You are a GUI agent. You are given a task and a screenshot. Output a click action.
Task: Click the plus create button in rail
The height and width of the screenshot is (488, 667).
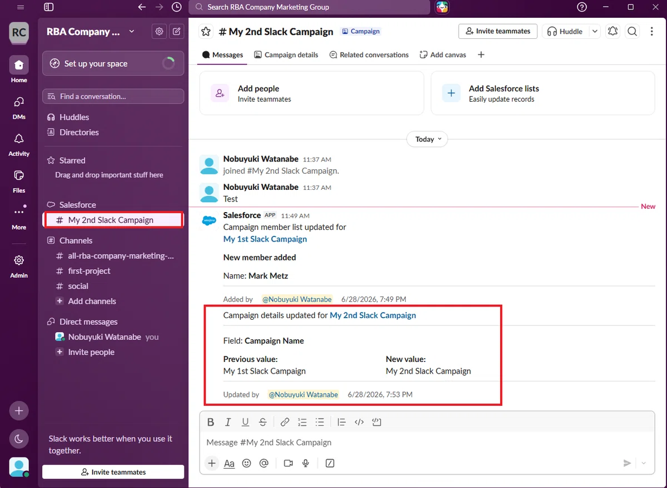tap(19, 411)
